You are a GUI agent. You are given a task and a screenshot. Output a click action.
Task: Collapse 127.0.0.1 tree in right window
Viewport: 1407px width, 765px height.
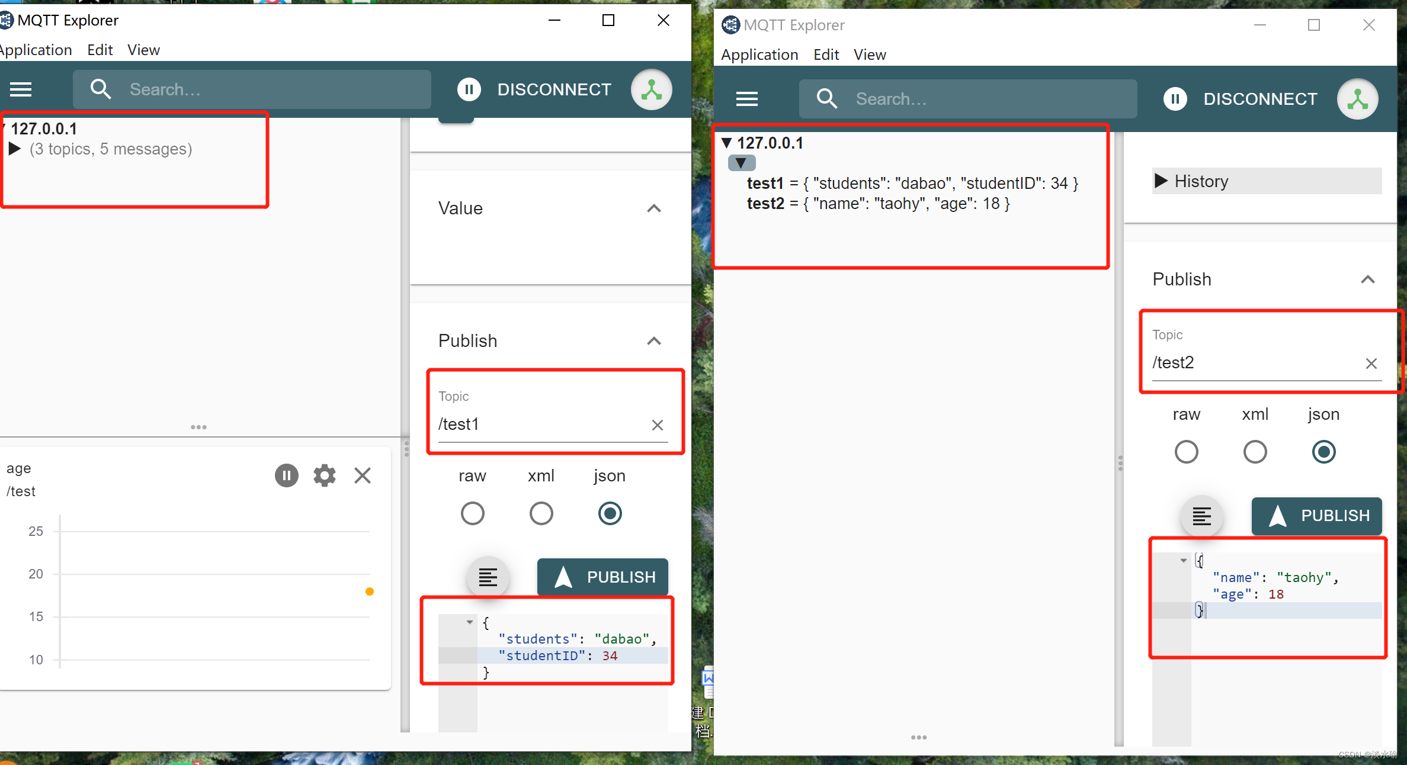coord(727,143)
